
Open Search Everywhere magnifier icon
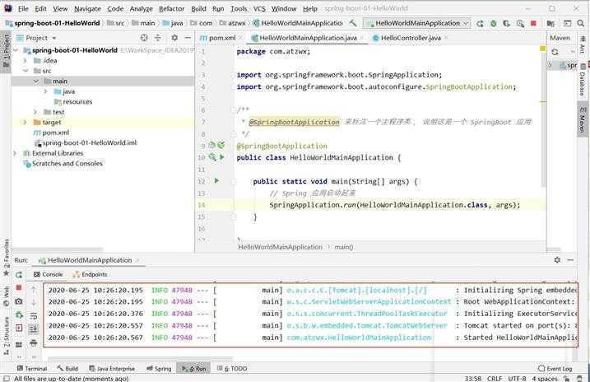[x=581, y=23]
